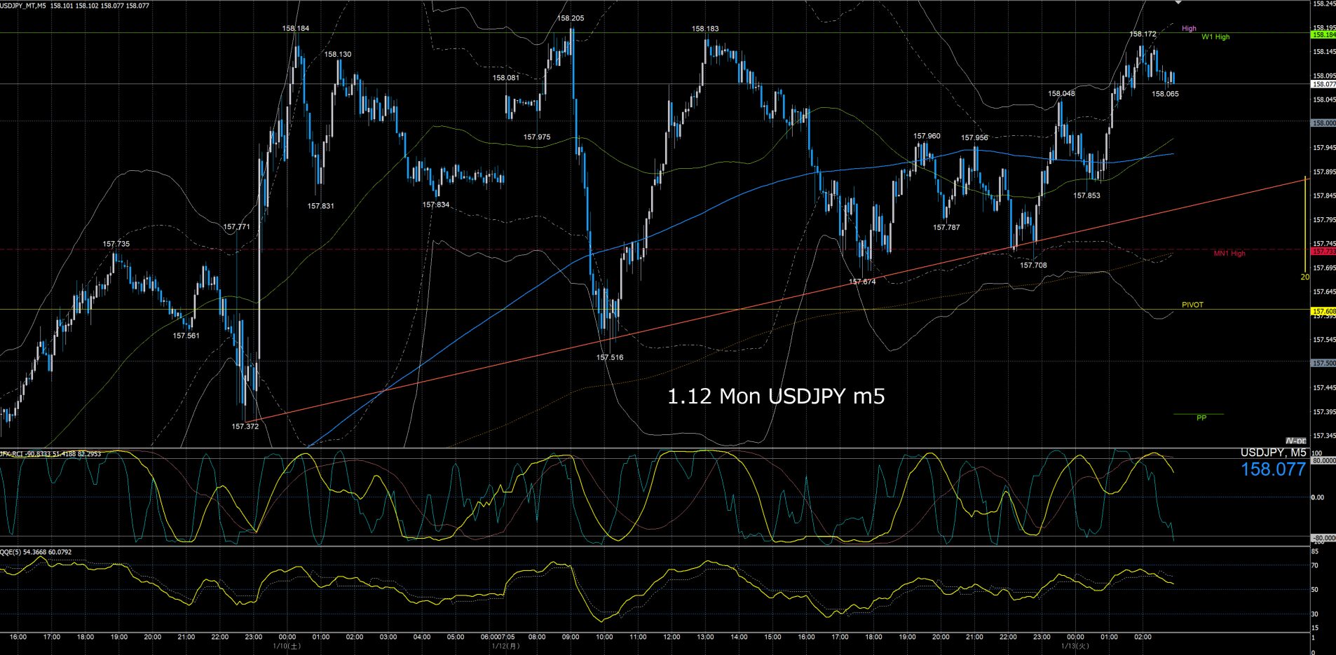Screen dimensions: 1336x655
Task: Click the 1/13(火) date on time axis
Action: (x=1075, y=646)
